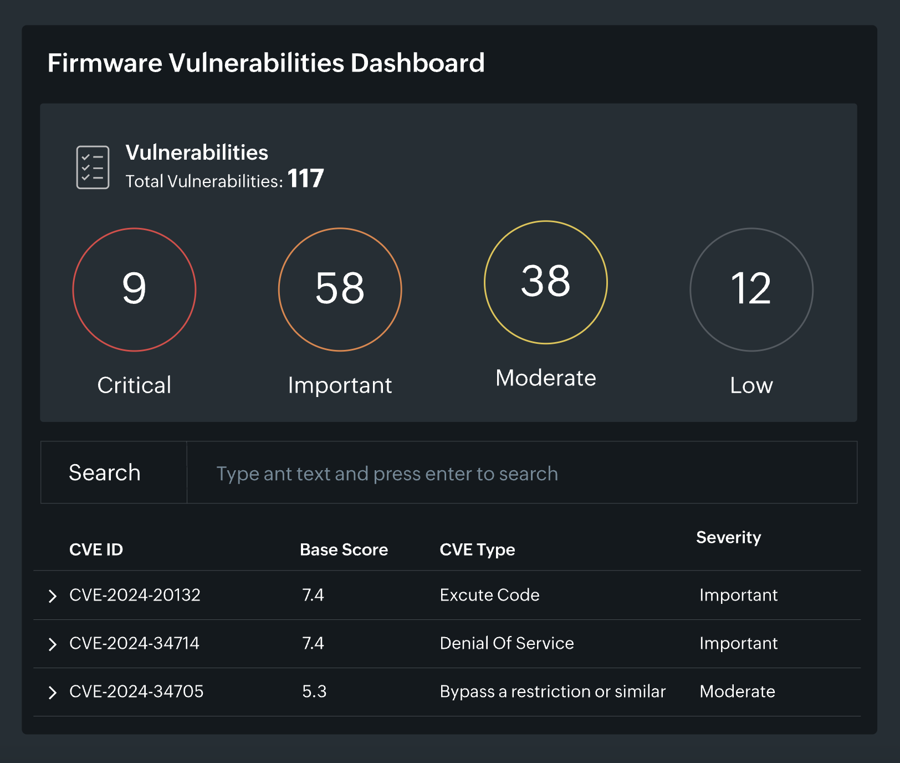
Task: Click the Bypass a restriction type cell
Action: pos(553,691)
